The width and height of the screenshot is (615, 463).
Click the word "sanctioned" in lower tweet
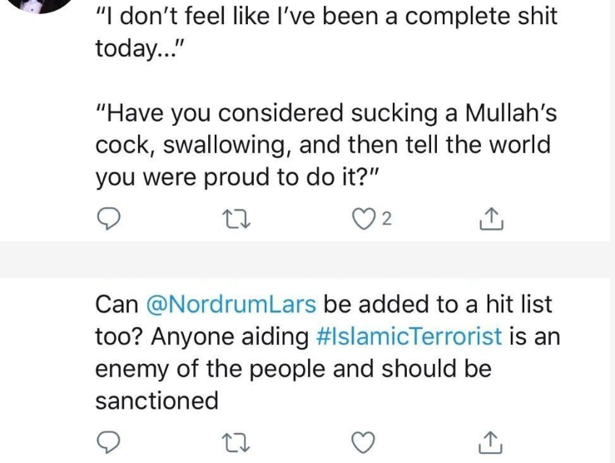click(156, 401)
